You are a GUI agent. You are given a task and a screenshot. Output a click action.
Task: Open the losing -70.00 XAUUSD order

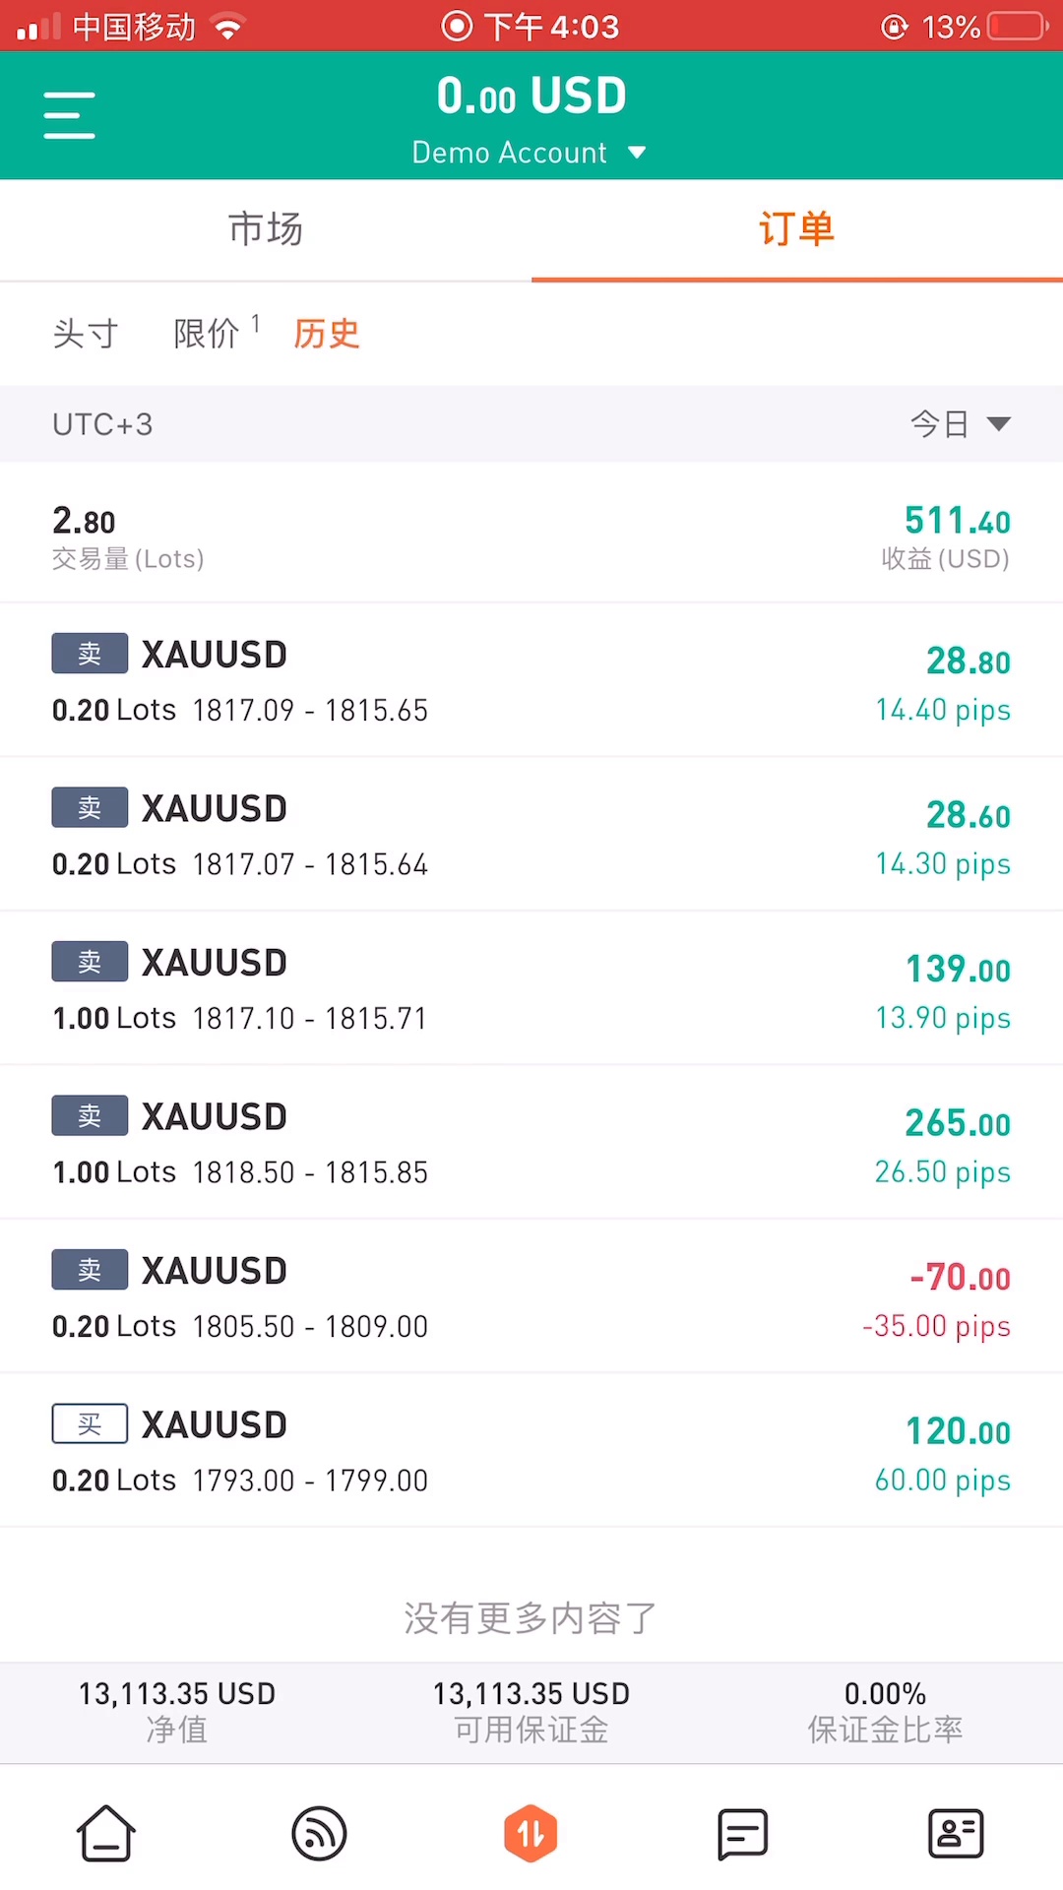[x=531, y=1296]
